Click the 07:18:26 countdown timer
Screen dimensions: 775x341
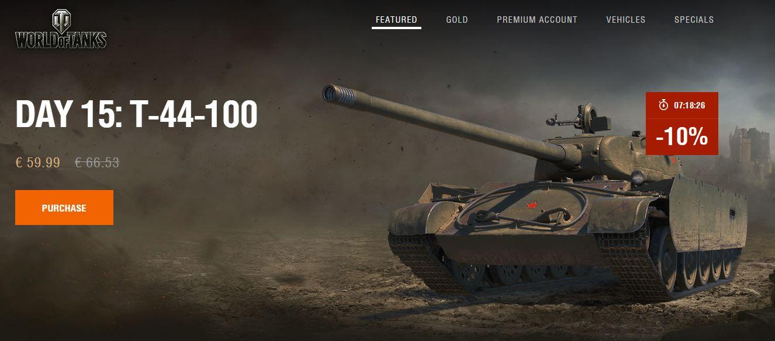pos(690,106)
